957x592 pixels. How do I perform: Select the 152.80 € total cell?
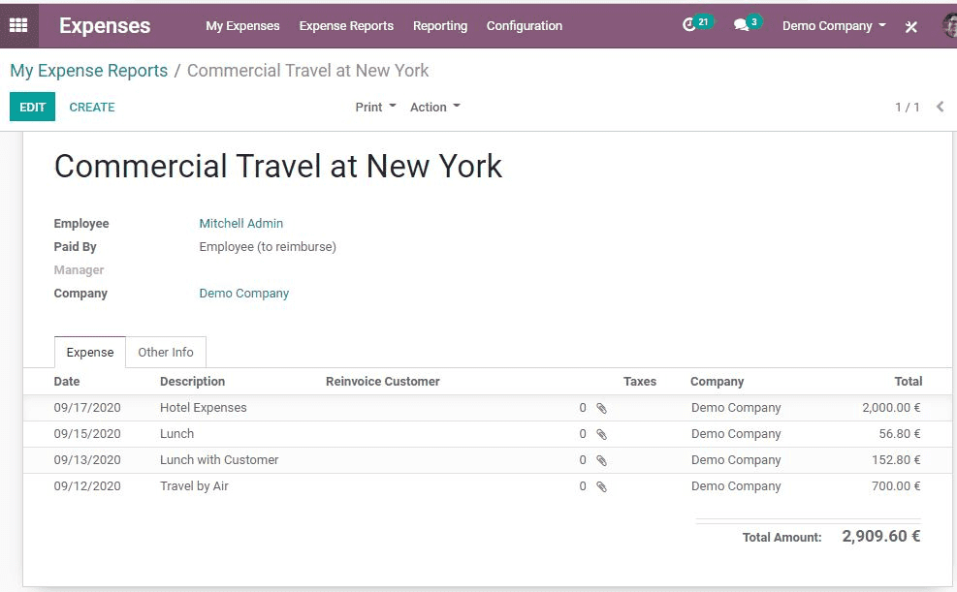click(x=896, y=459)
